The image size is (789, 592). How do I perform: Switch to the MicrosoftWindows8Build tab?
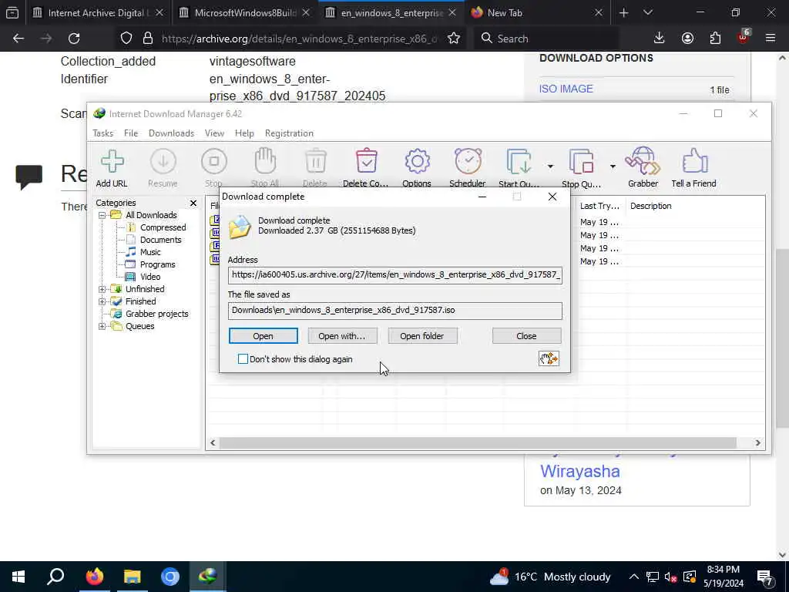(245, 12)
